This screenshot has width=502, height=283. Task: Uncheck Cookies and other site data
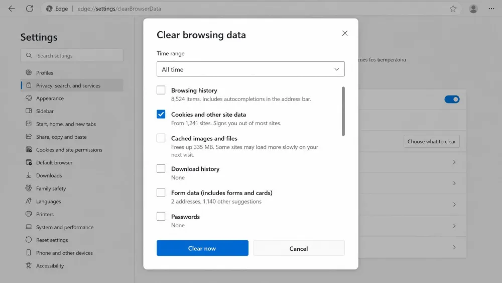[161, 114]
